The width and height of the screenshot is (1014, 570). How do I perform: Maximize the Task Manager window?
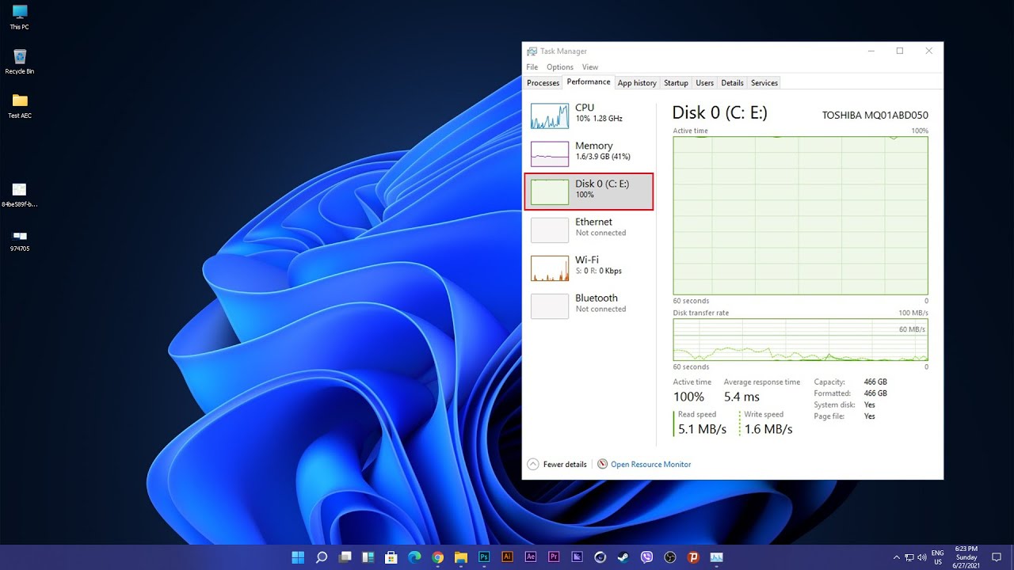point(900,51)
